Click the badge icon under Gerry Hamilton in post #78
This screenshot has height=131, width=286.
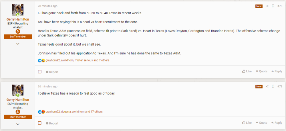tap(18, 31)
